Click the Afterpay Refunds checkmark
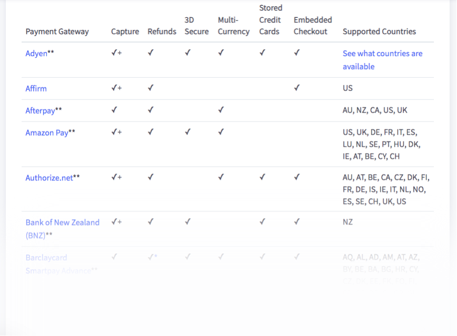Viewport: 457px width, 336px height. pyautogui.click(x=151, y=110)
